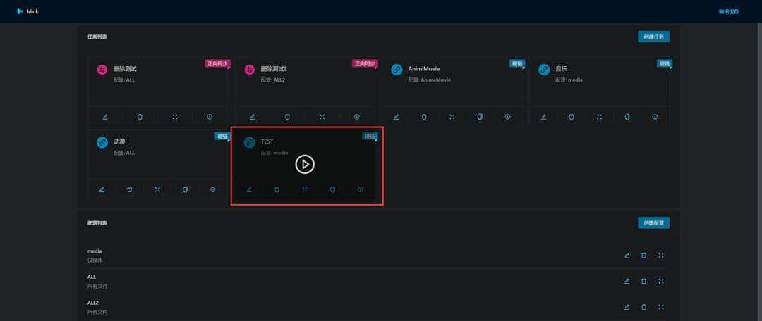Delete the ALL config with trash icon
This screenshot has width=762, height=321.
pos(644,282)
